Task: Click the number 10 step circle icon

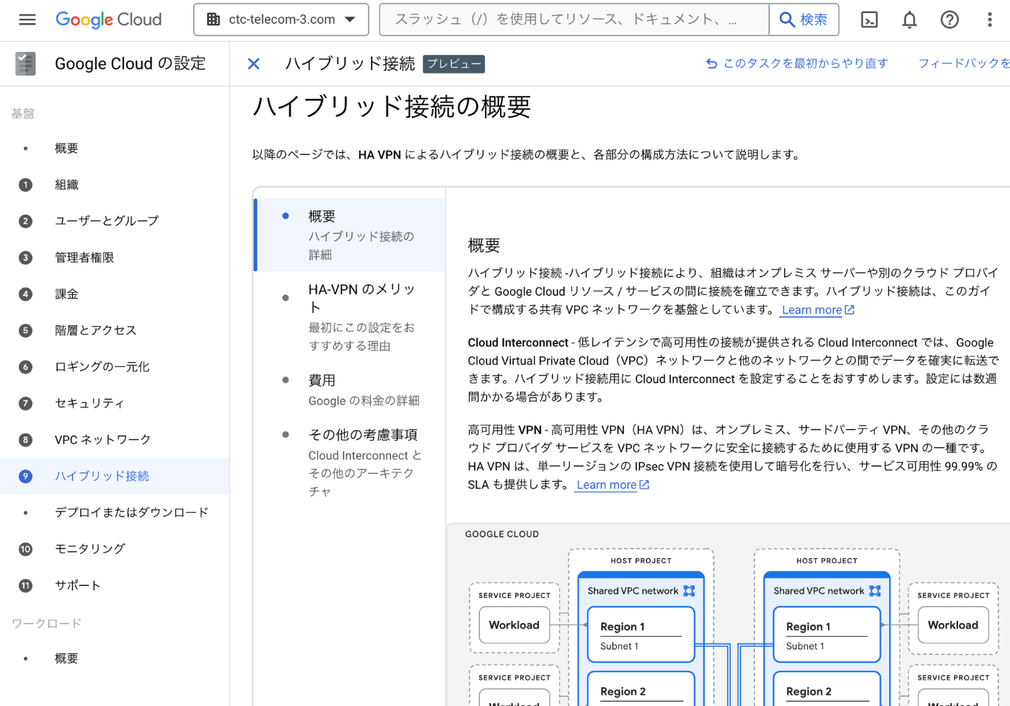Action: point(25,549)
